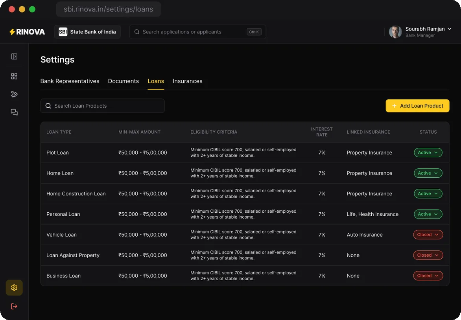Select the Loan Against Property row name
Screen dimensions: 461x320
click(x=73, y=256)
